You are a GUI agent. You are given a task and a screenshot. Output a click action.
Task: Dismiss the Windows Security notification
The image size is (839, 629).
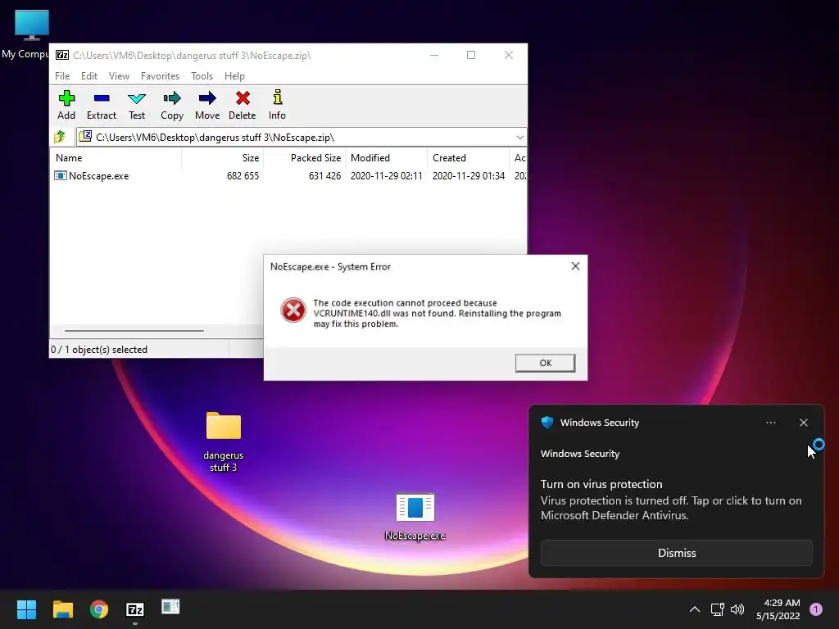(676, 553)
